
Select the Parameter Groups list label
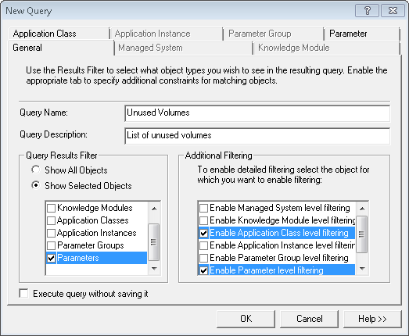coord(91,245)
